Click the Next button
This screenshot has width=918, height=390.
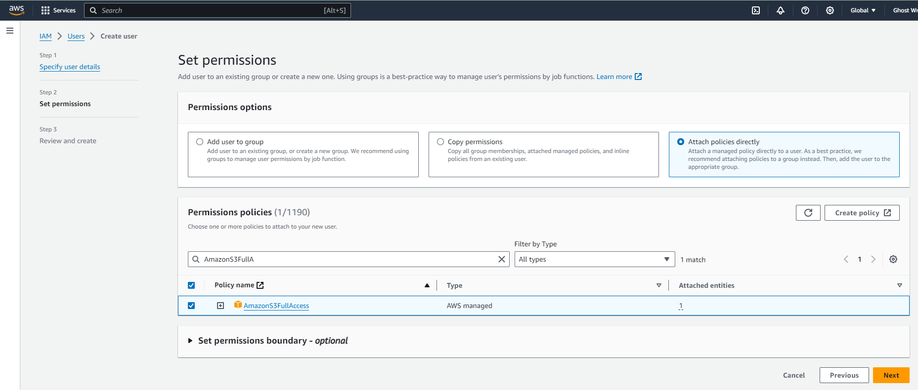pos(891,375)
